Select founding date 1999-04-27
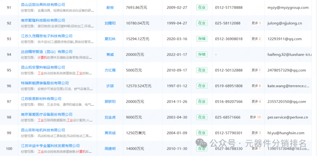This screenshot has width=317, height=156. tap(177, 23)
